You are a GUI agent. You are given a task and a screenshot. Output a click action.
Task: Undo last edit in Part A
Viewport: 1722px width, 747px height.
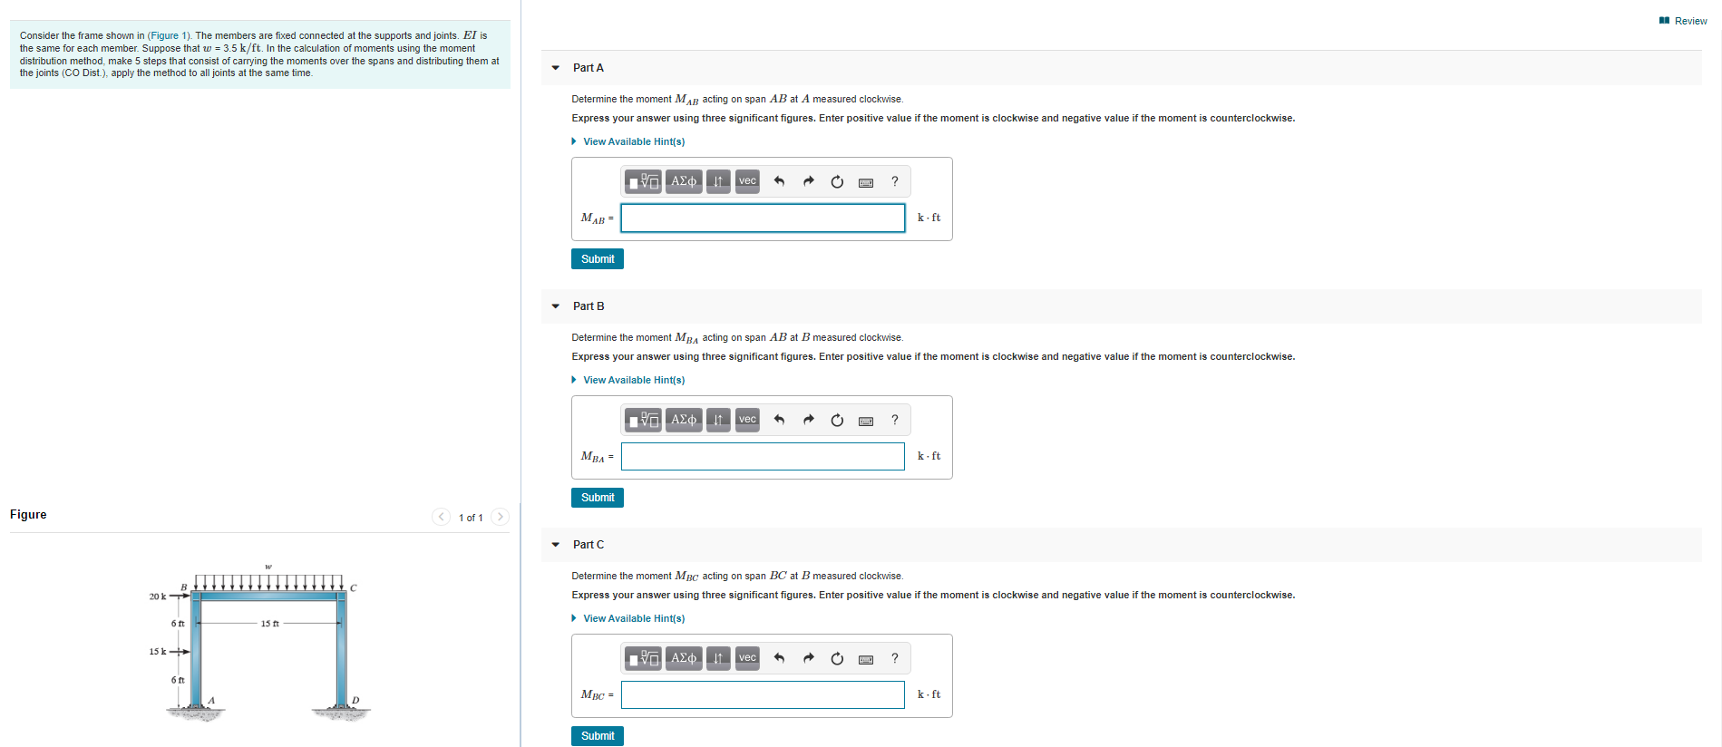[x=779, y=181]
